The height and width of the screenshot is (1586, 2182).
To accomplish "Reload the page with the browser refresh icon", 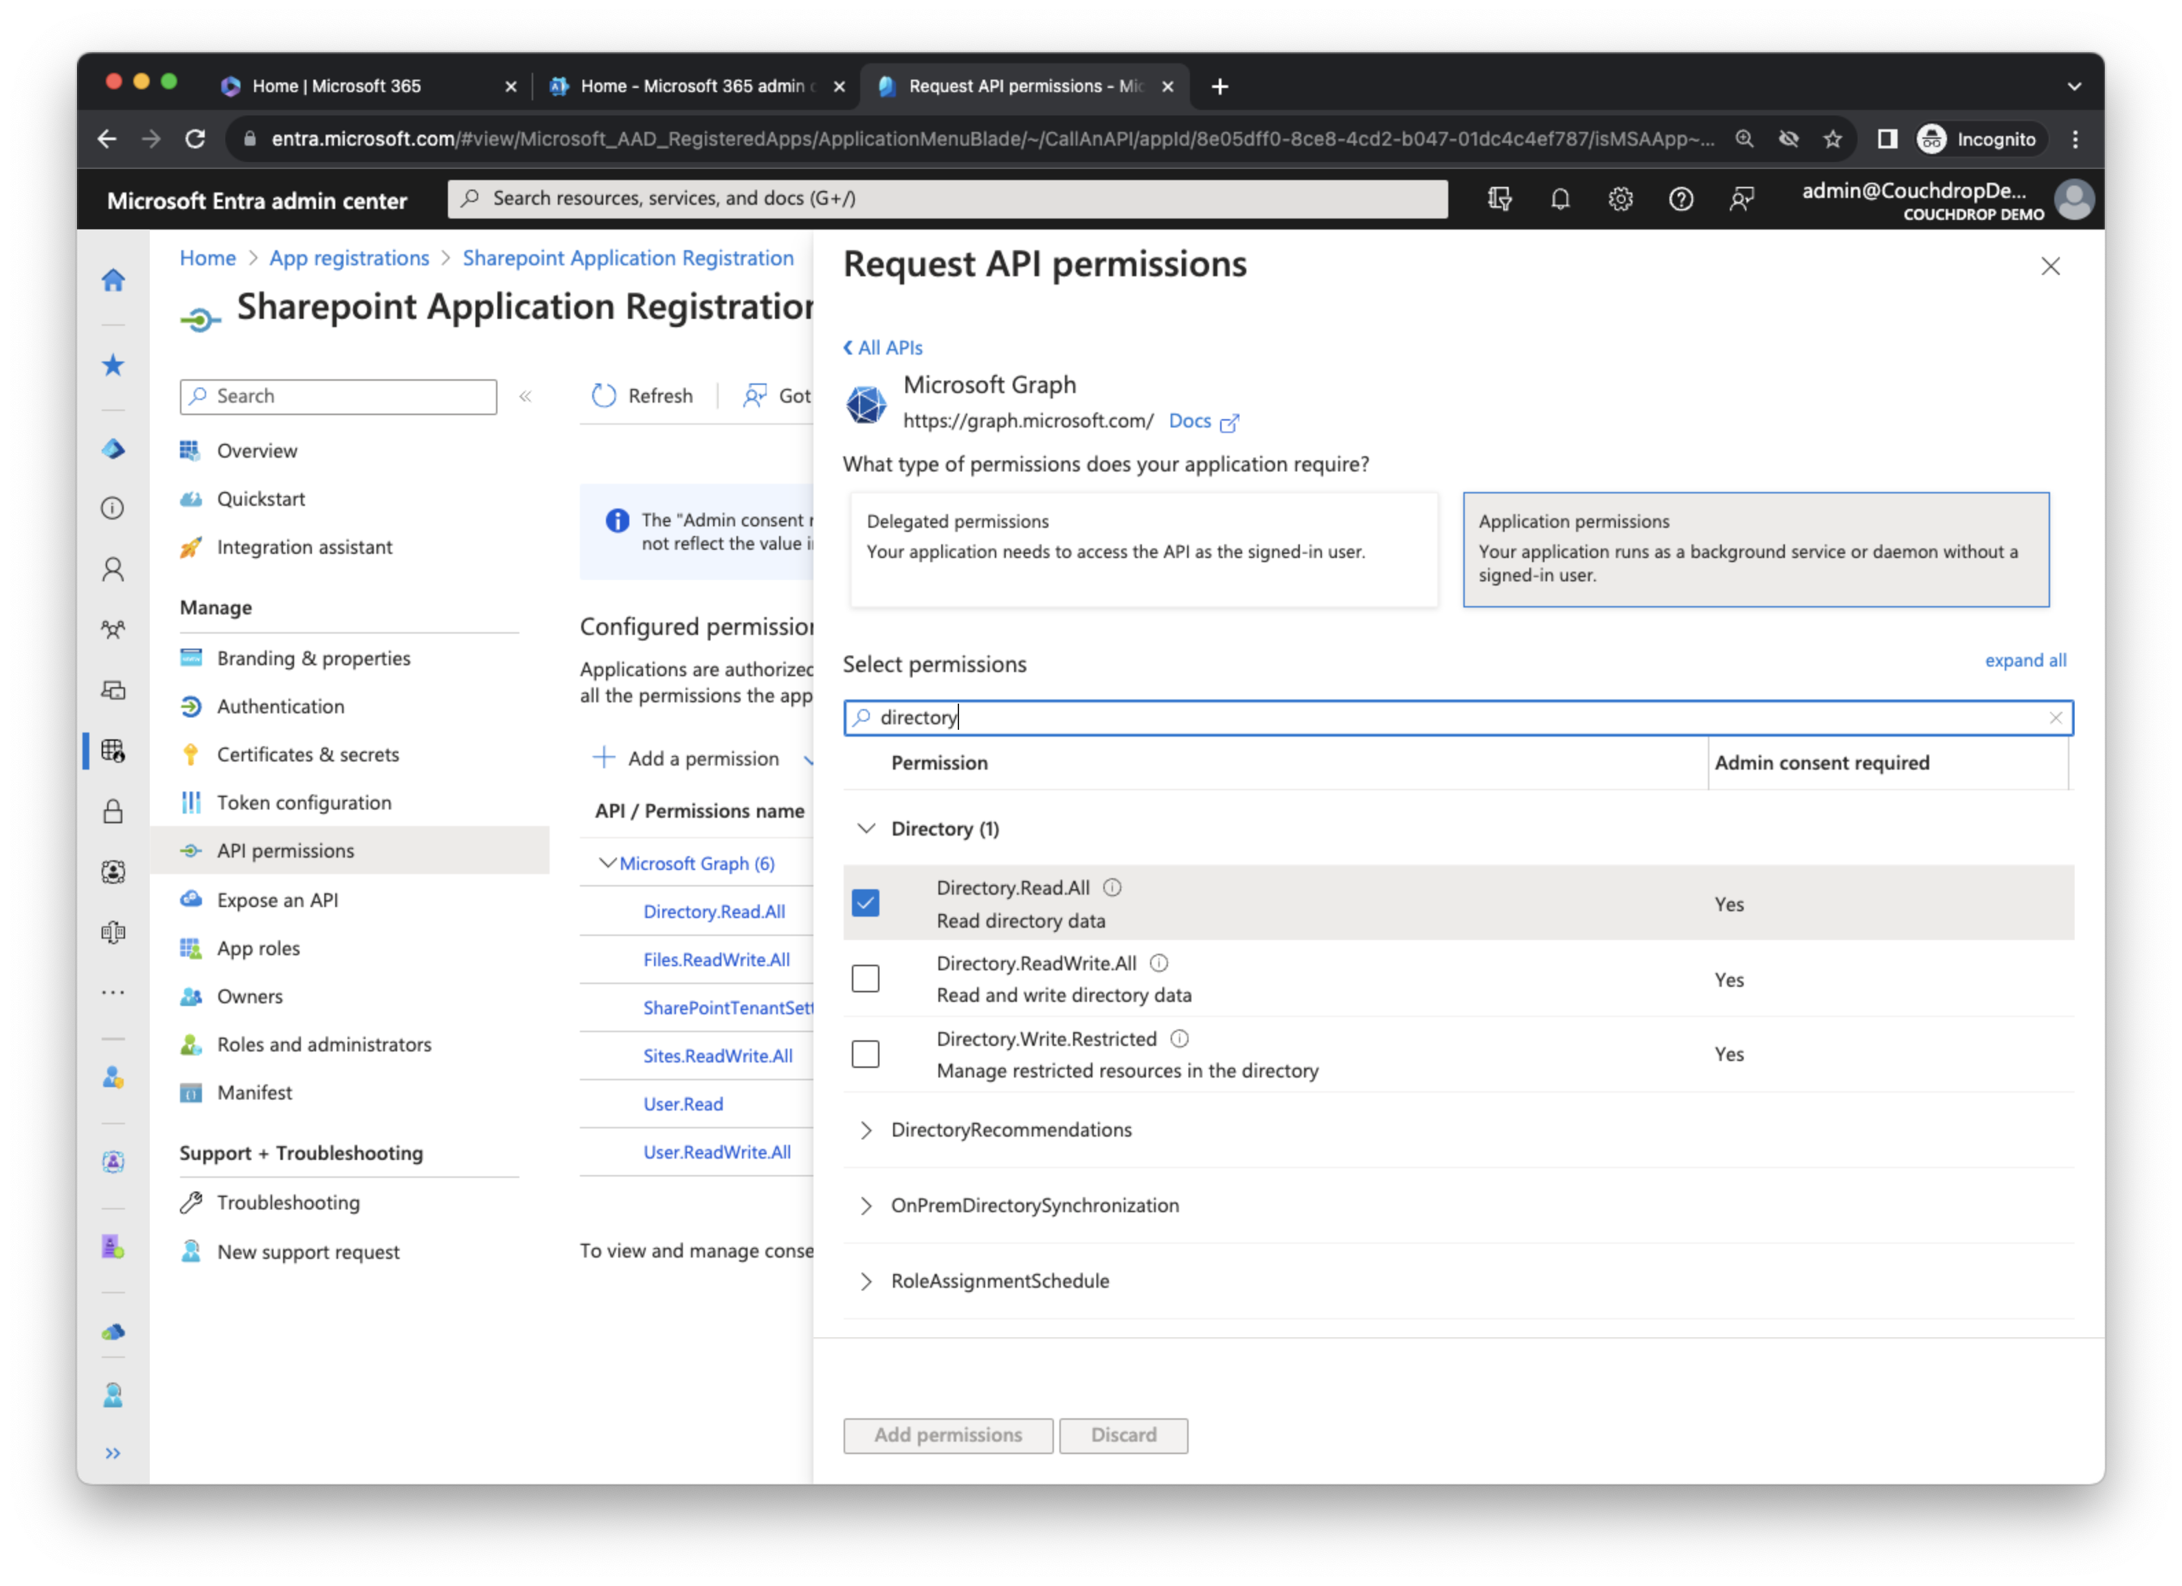I will 195,139.
